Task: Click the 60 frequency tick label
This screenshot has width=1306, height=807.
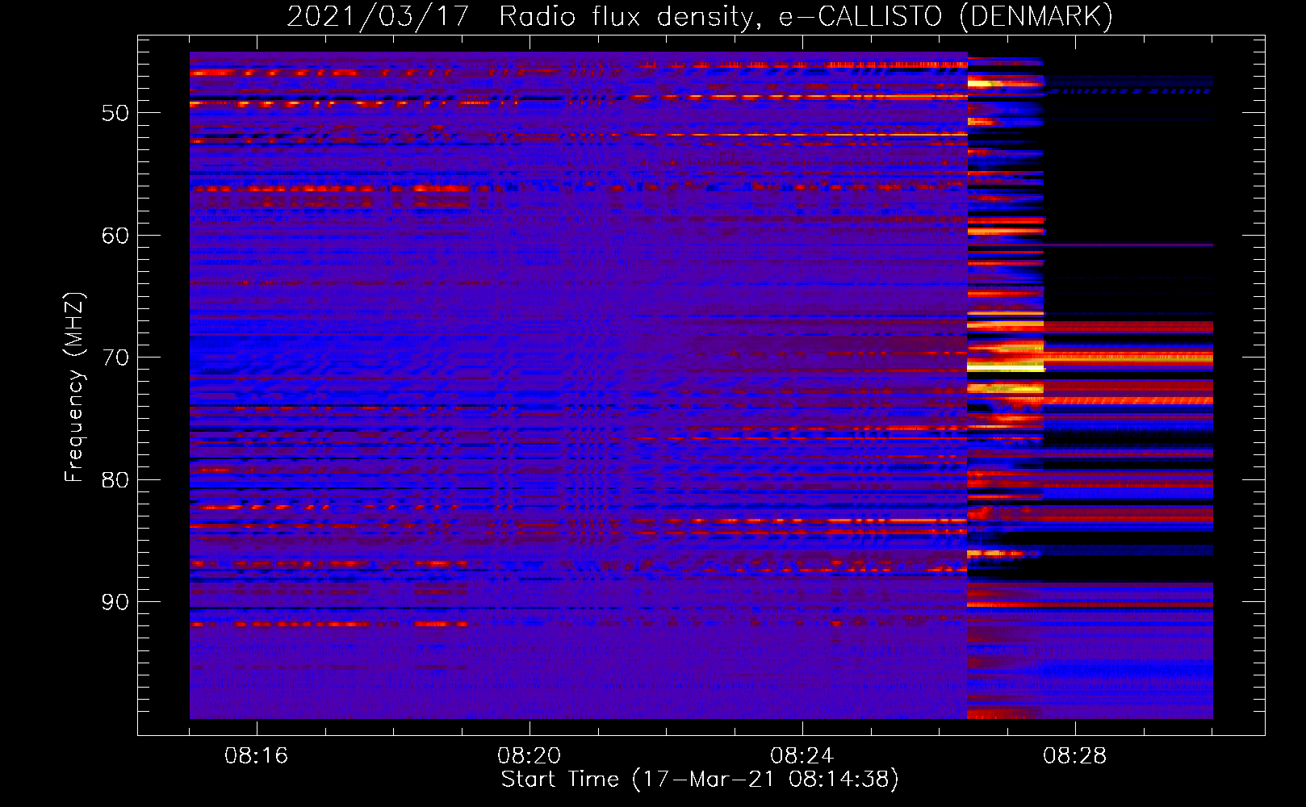Action: [115, 236]
